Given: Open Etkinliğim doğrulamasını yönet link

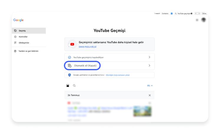Looking at the screenshot, I should click(x=118, y=75).
